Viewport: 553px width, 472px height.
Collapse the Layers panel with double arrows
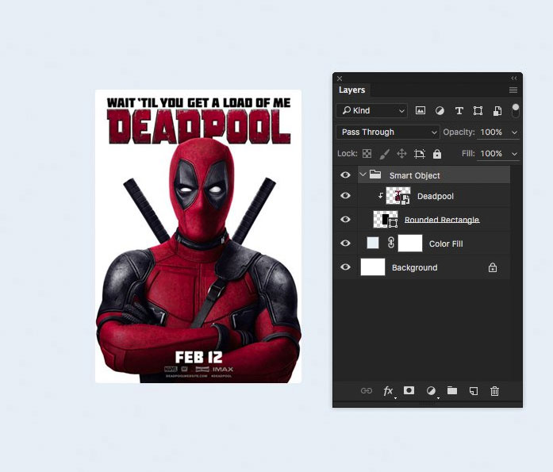(x=514, y=79)
